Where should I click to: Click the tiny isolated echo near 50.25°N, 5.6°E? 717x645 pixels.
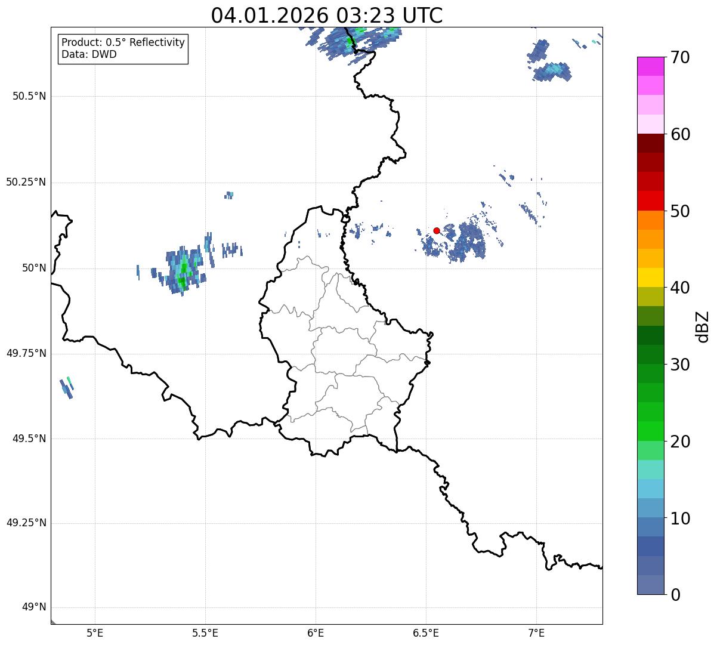[x=229, y=195]
